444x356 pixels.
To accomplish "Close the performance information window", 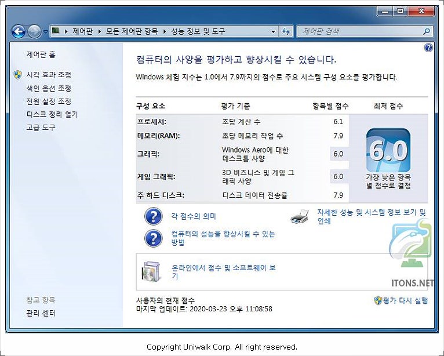I will 421,12.
